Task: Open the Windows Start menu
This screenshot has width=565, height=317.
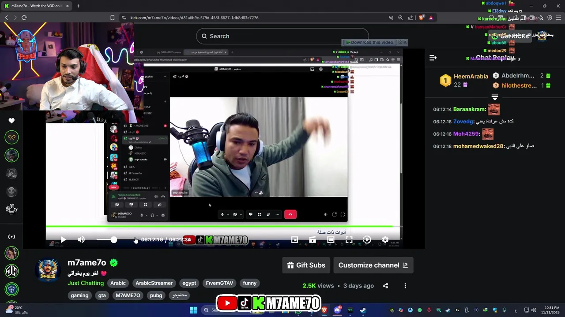Action: [193, 310]
